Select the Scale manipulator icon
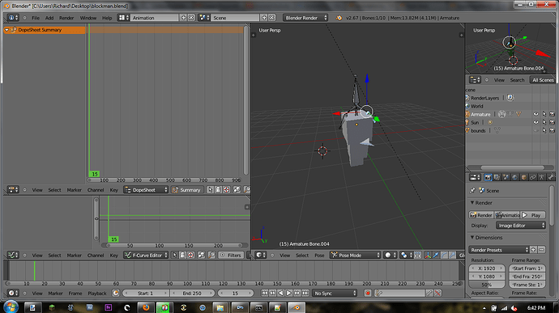559x313 pixels. [x=452, y=255]
